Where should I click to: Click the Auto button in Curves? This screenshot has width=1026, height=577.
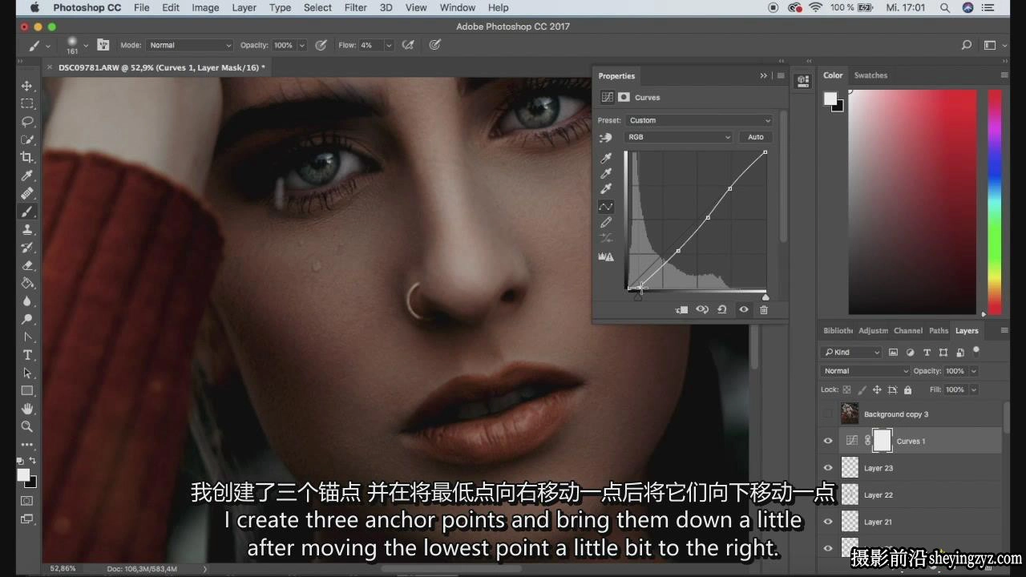(756, 137)
